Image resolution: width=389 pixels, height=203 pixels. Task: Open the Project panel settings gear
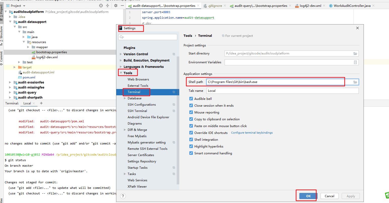pos(116,6)
